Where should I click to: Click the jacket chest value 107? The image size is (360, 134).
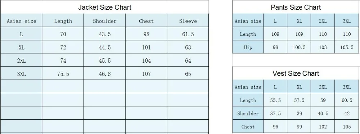[146, 74]
